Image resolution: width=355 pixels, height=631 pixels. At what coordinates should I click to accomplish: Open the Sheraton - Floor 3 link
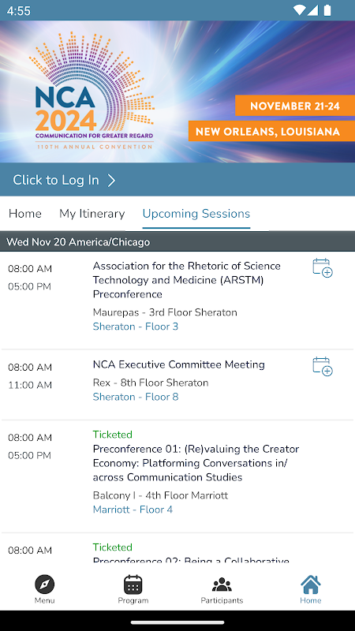(x=135, y=327)
